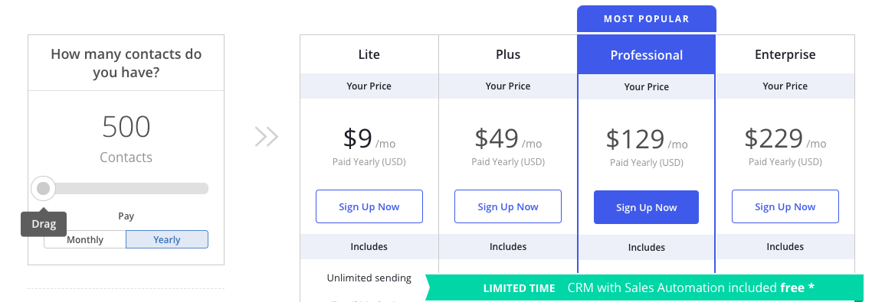The height and width of the screenshot is (302, 895).
Task: Select the Enterprise plan heading
Action: (x=785, y=55)
